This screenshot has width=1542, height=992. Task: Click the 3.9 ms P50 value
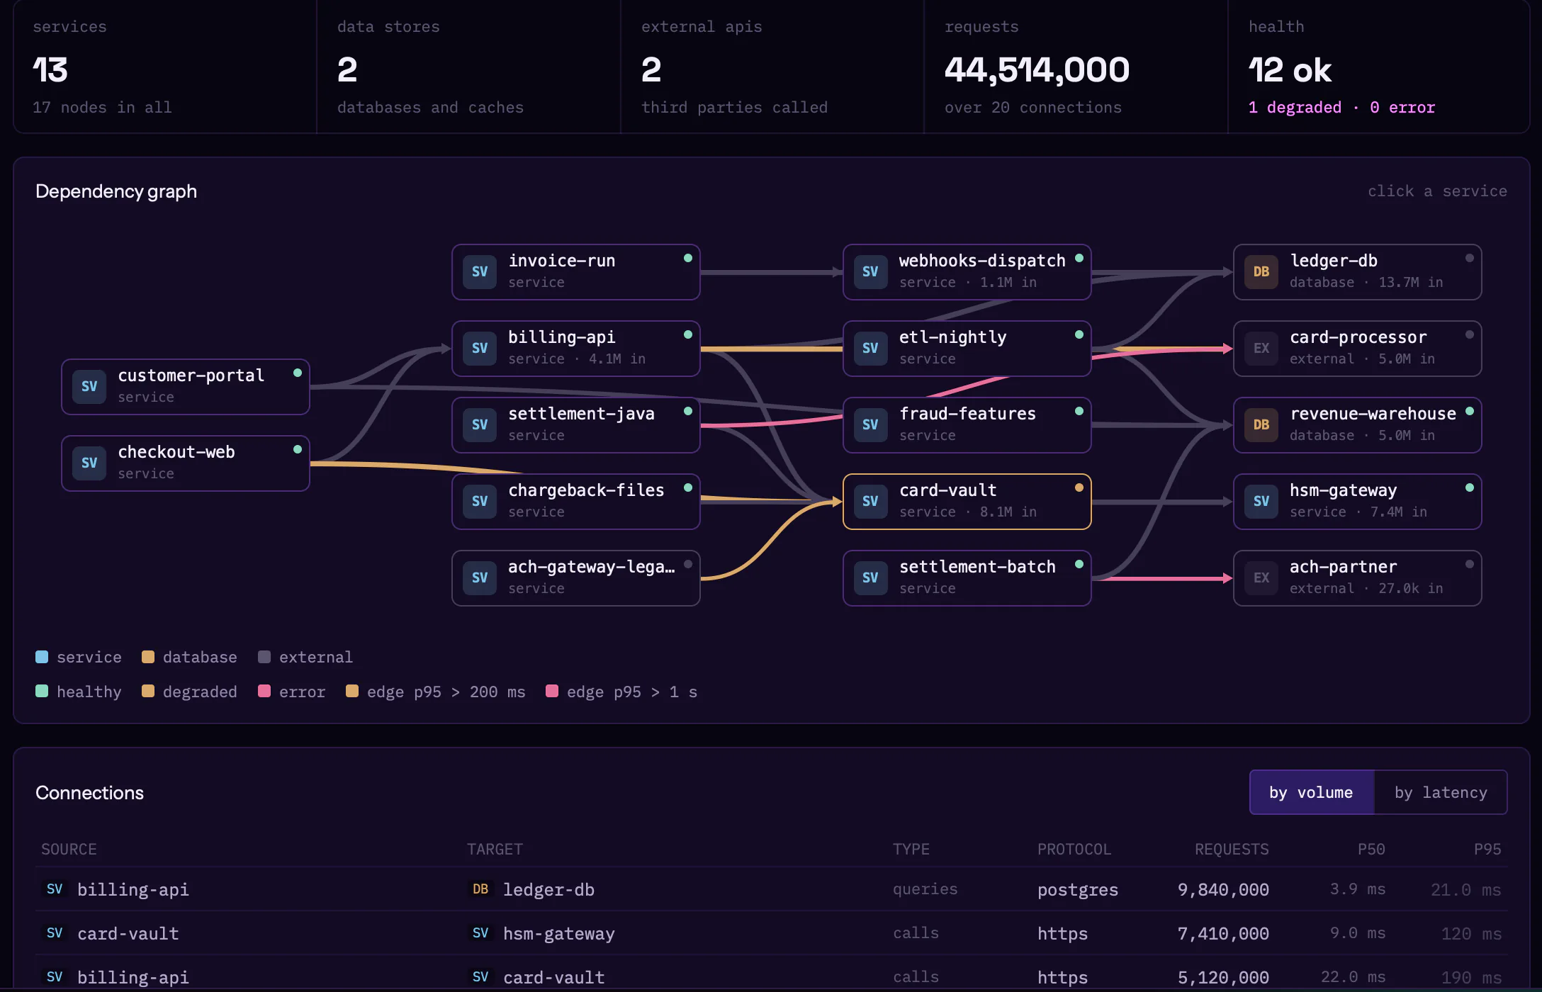pos(1358,889)
